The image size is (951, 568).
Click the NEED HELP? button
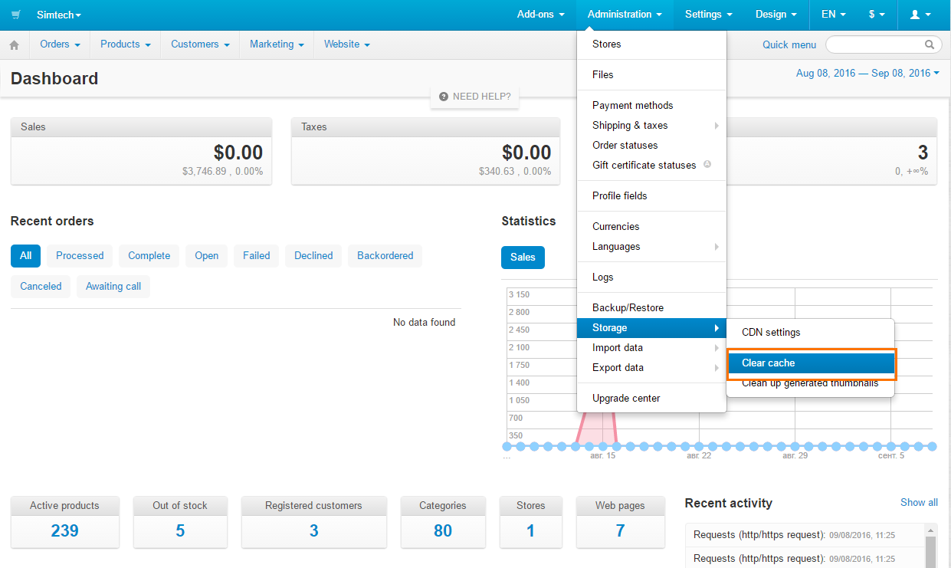475,97
